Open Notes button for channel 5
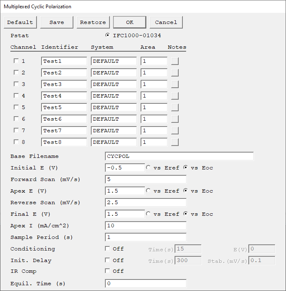The width and height of the screenshot is (286, 291). tap(175, 107)
